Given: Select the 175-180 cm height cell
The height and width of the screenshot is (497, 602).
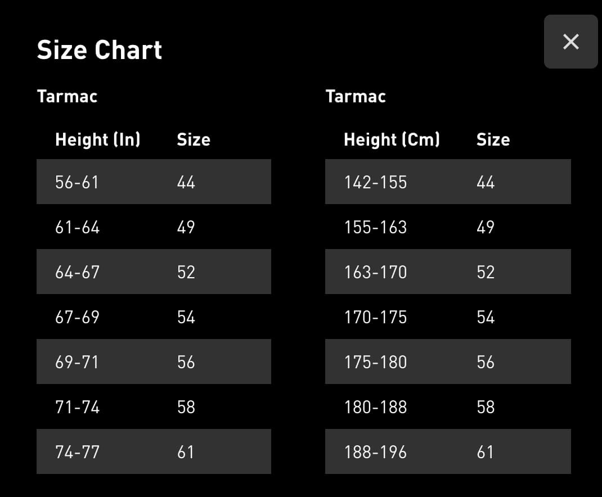Looking at the screenshot, I should point(375,362).
